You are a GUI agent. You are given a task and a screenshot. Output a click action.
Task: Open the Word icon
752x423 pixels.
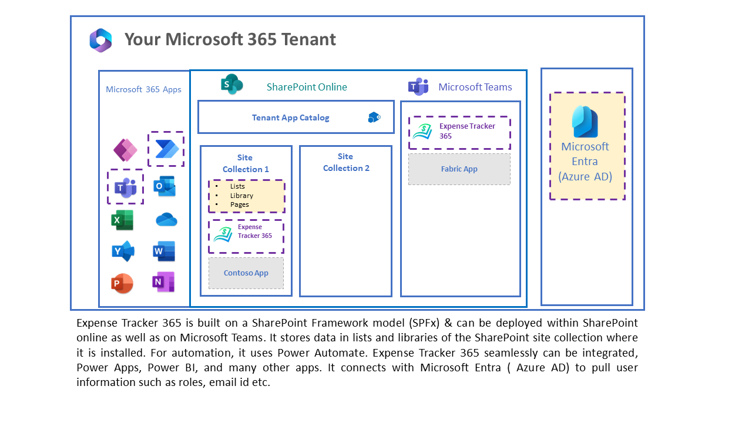click(164, 251)
